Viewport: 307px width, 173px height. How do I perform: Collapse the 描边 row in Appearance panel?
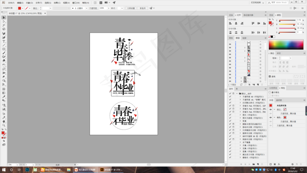tap(275, 109)
